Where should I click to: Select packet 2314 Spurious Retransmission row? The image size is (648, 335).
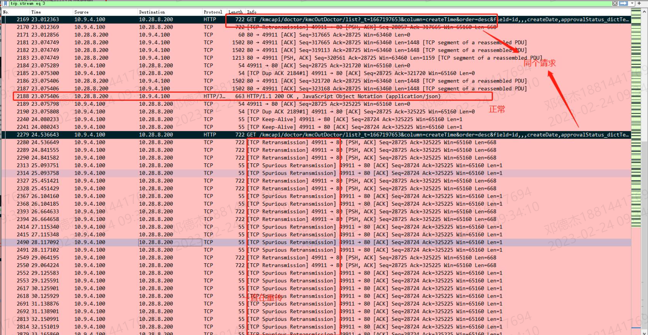pos(316,173)
